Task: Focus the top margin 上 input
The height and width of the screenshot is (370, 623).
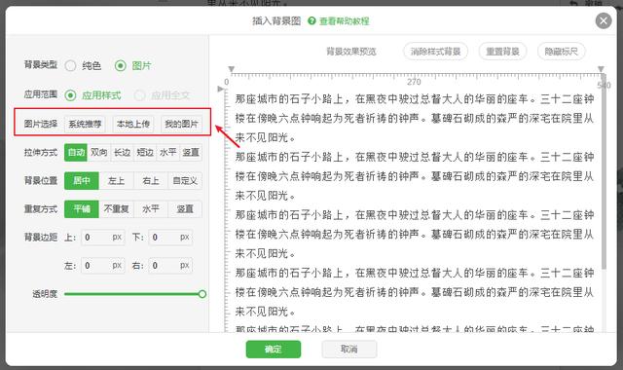Action: pyautogui.click(x=103, y=238)
